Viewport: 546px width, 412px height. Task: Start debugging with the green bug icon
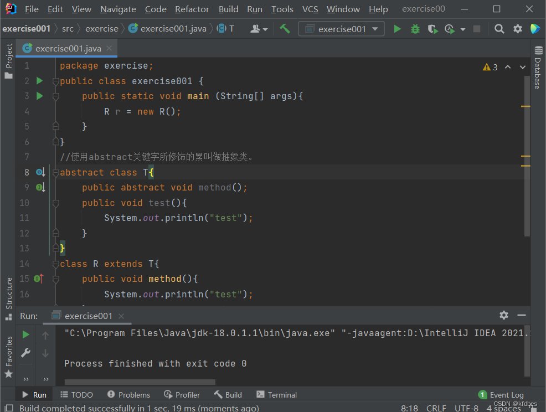click(415, 29)
